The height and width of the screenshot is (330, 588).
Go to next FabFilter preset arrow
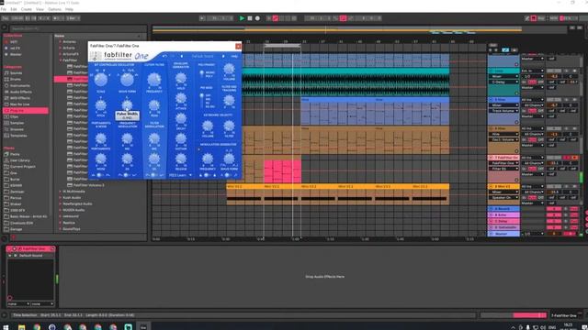point(223,57)
